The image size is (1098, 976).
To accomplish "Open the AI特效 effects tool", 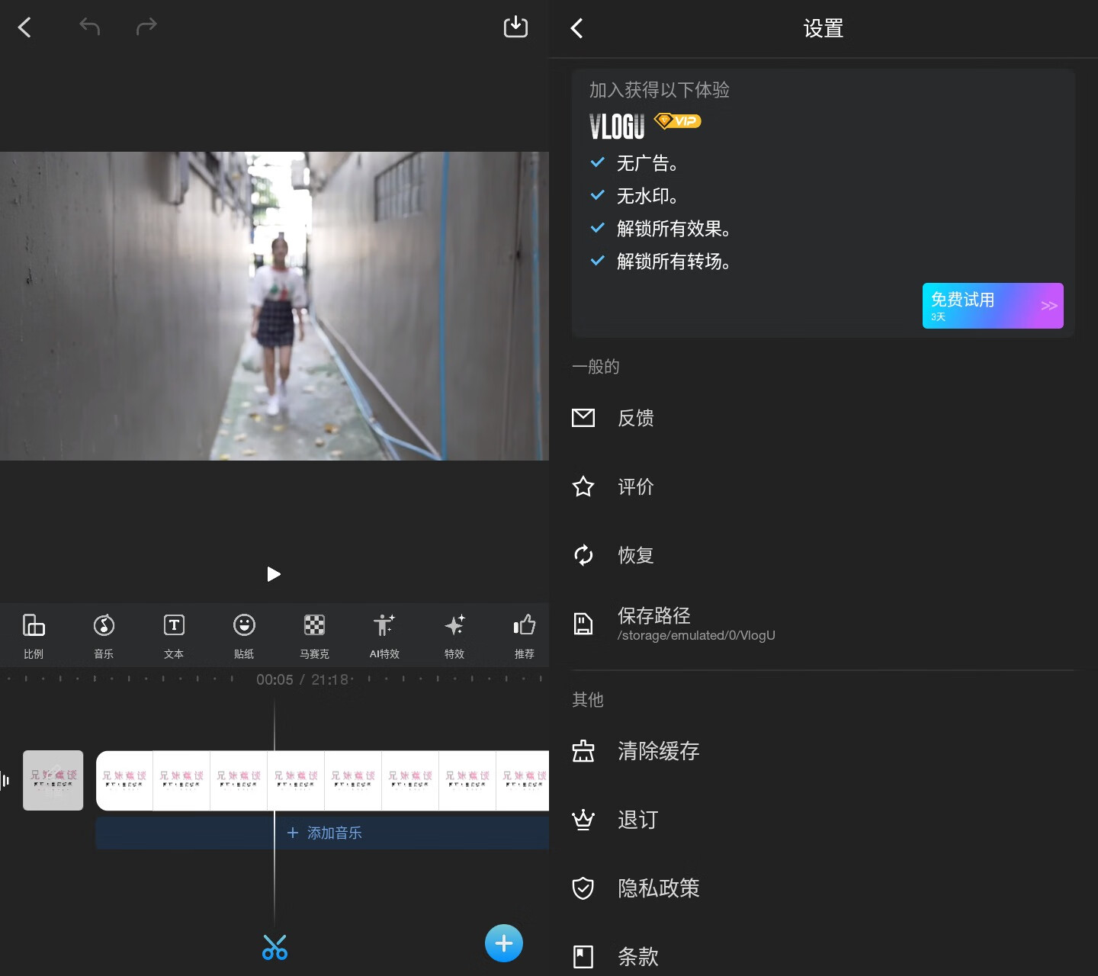I will tap(384, 634).
